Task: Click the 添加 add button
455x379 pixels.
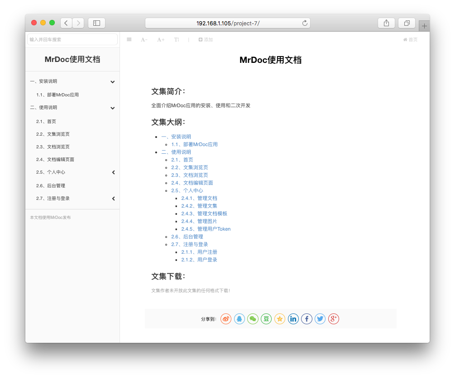Action: (206, 40)
